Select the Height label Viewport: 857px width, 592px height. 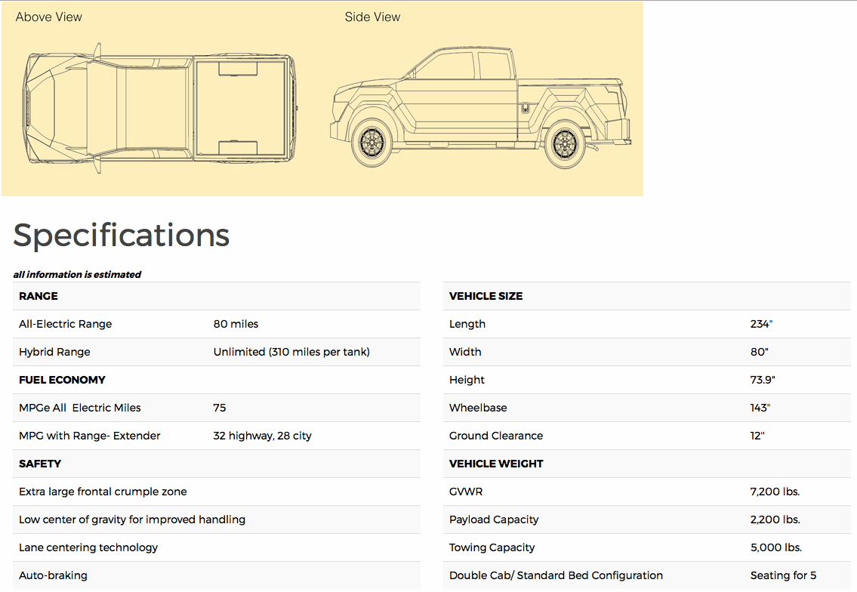tap(467, 379)
